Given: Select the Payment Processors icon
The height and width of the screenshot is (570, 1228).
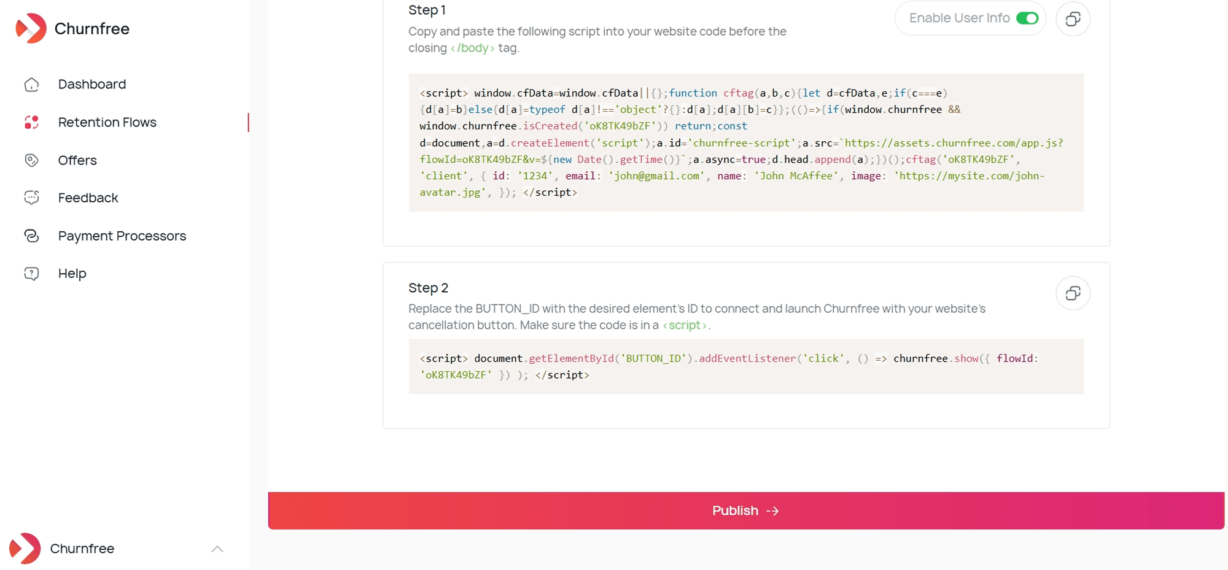Looking at the screenshot, I should tap(32, 236).
